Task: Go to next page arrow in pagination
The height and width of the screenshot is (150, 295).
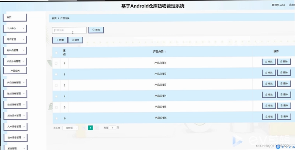Action: coord(97,128)
